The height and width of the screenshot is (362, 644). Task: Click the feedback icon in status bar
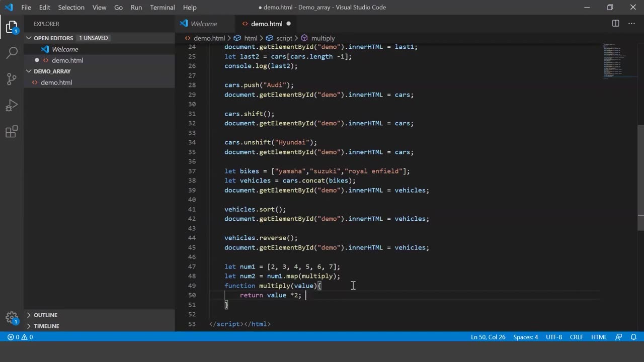[x=619, y=337]
